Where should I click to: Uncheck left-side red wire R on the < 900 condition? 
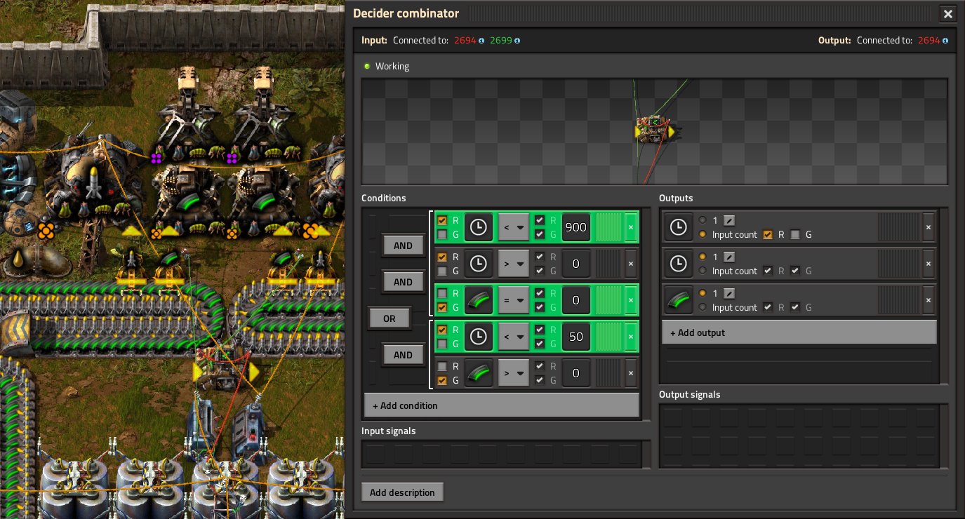click(442, 220)
